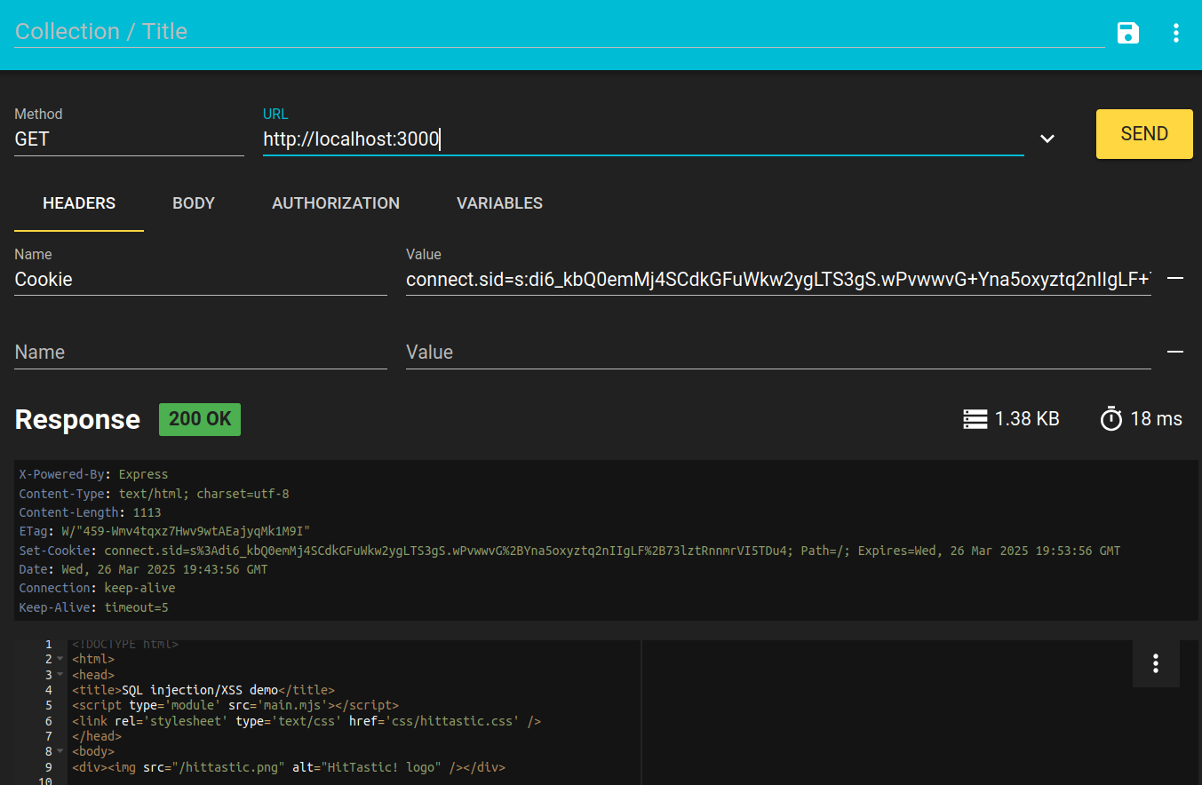Click the 18 ms response time
The image size is (1202, 785).
tap(1156, 419)
